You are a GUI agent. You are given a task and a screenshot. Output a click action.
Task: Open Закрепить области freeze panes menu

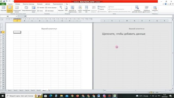[x=94, y=9]
